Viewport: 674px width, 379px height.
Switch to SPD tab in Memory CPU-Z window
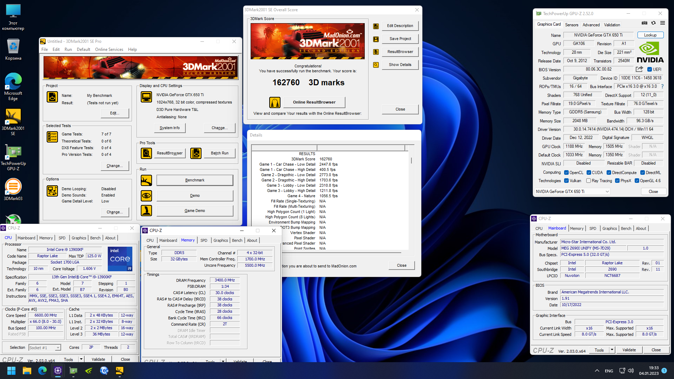click(204, 240)
